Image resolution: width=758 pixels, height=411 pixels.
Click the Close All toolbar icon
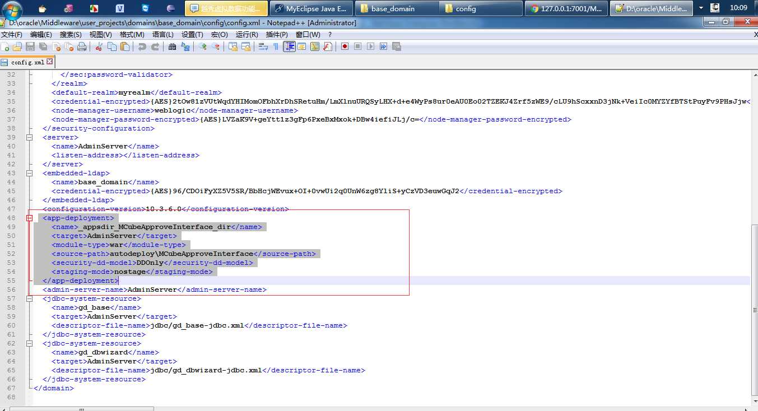69,46
